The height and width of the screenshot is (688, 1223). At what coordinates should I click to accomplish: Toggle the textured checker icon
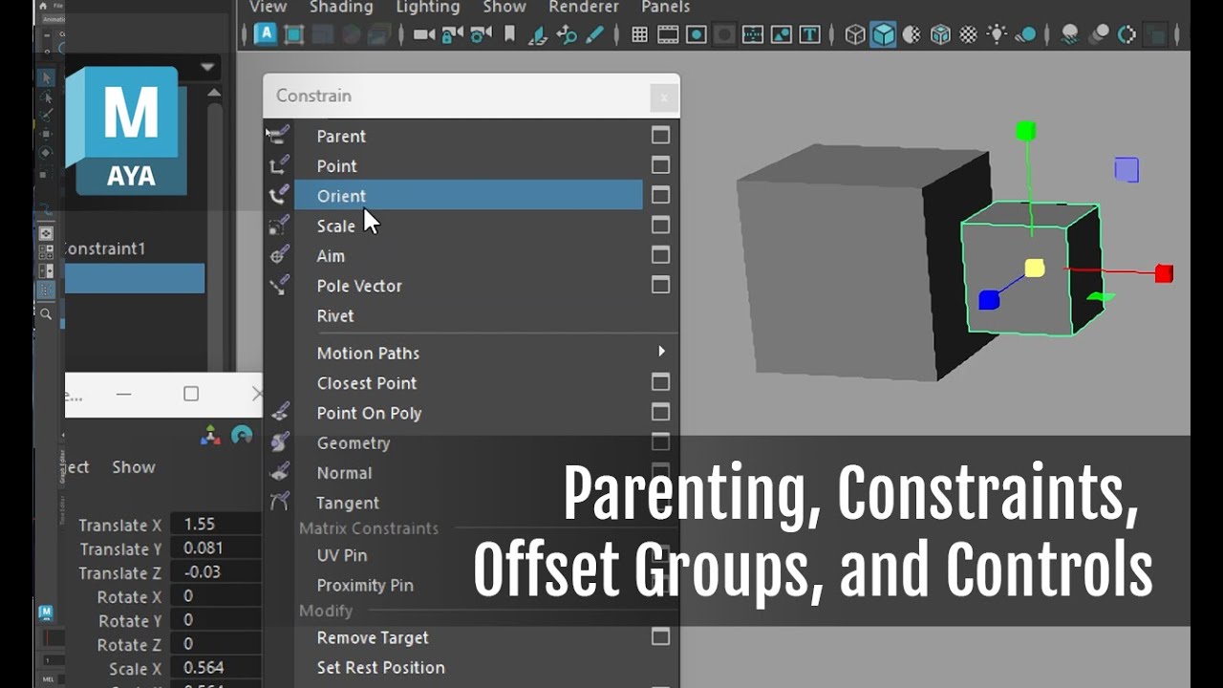click(x=969, y=35)
